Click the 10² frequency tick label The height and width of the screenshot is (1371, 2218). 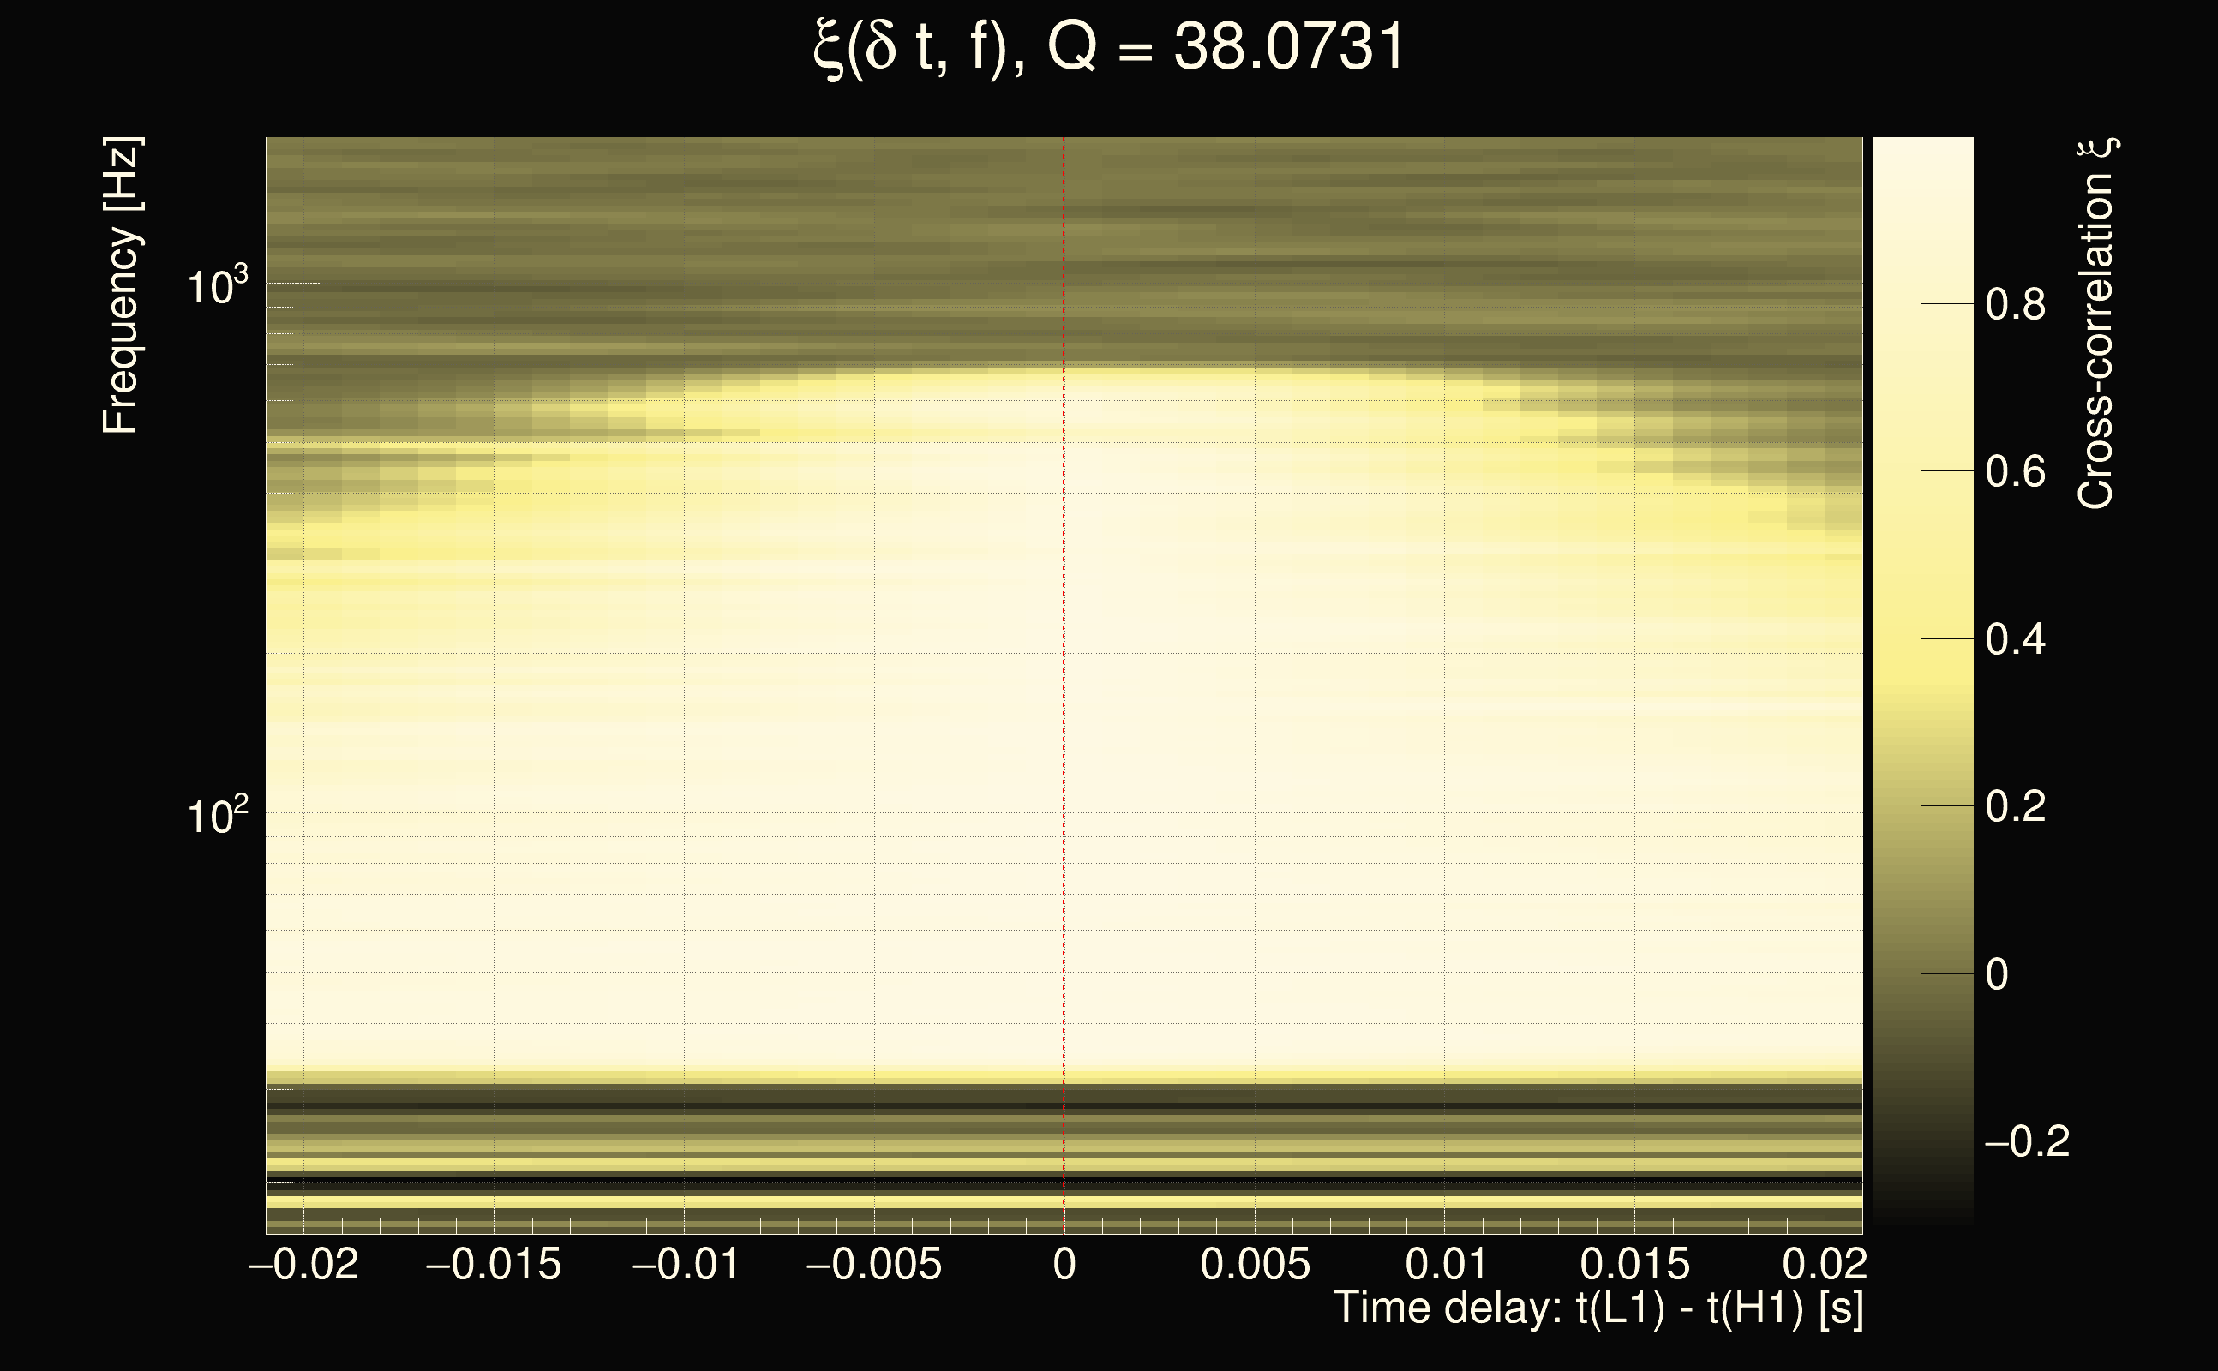(x=217, y=816)
